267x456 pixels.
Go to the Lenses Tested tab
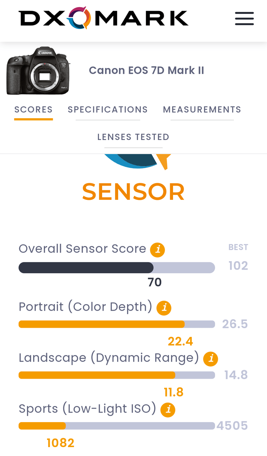[x=133, y=137]
